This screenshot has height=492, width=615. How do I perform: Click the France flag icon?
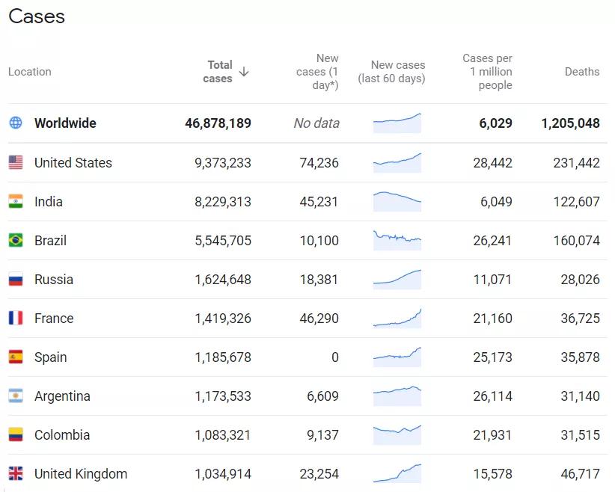click(16, 318)
